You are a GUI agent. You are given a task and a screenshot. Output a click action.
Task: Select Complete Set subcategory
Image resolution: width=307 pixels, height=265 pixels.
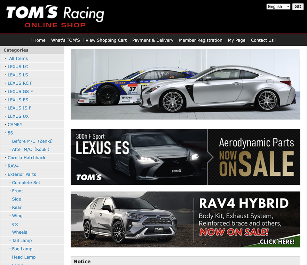pos(26,183)
